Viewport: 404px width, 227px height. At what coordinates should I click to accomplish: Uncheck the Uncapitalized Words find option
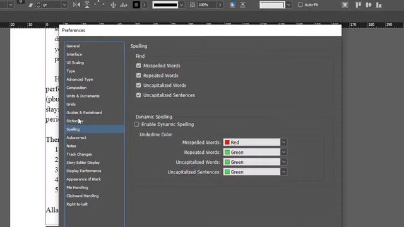pos(139,85)
